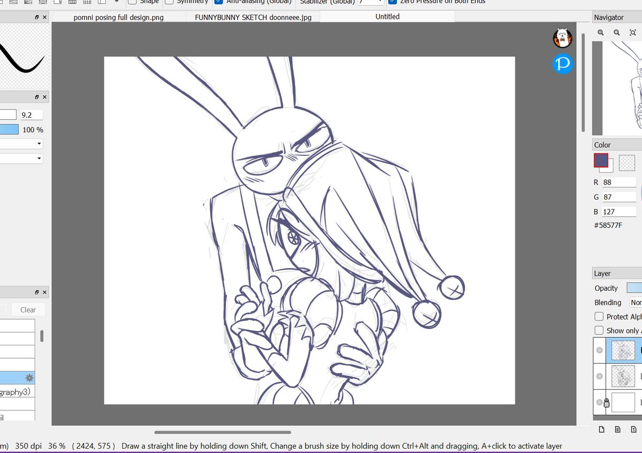Viewport: 642px width, 453px height.
Task: Hide the top selected layer
Action: tap(599, 350)
